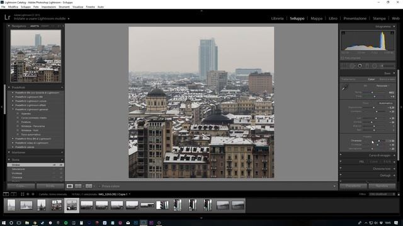Toggle Divisione toni panel switch
Screen dimensions: 403x226
click(x=341, y=168)
